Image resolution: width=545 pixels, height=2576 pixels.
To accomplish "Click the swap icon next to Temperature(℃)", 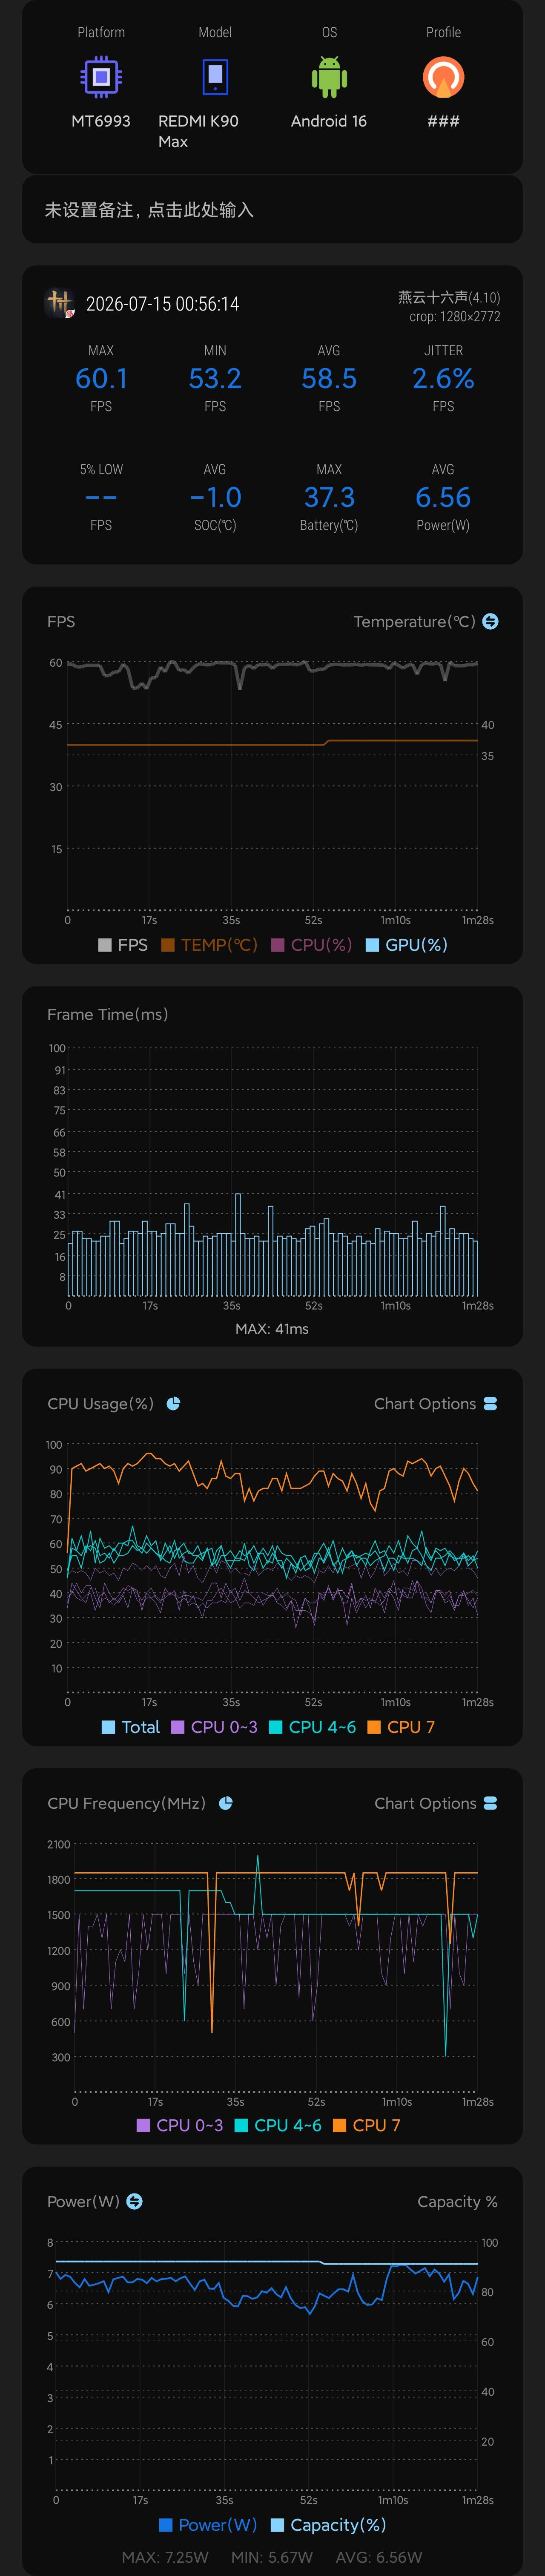I will [x=490, y=621].
